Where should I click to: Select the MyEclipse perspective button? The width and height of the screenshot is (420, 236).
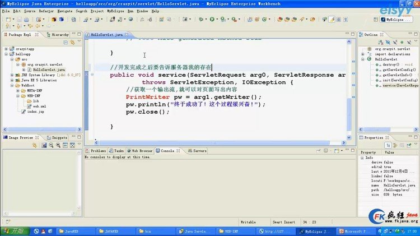pyautogui.click(x=395, y=19)
